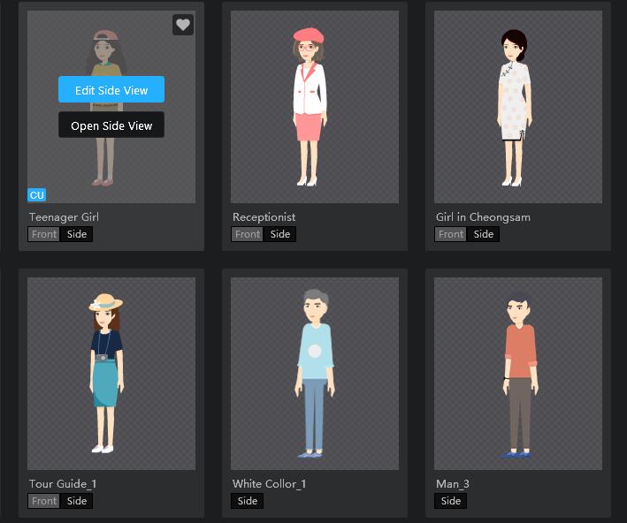Switch Receptionist to Side view

coord(280,234)
